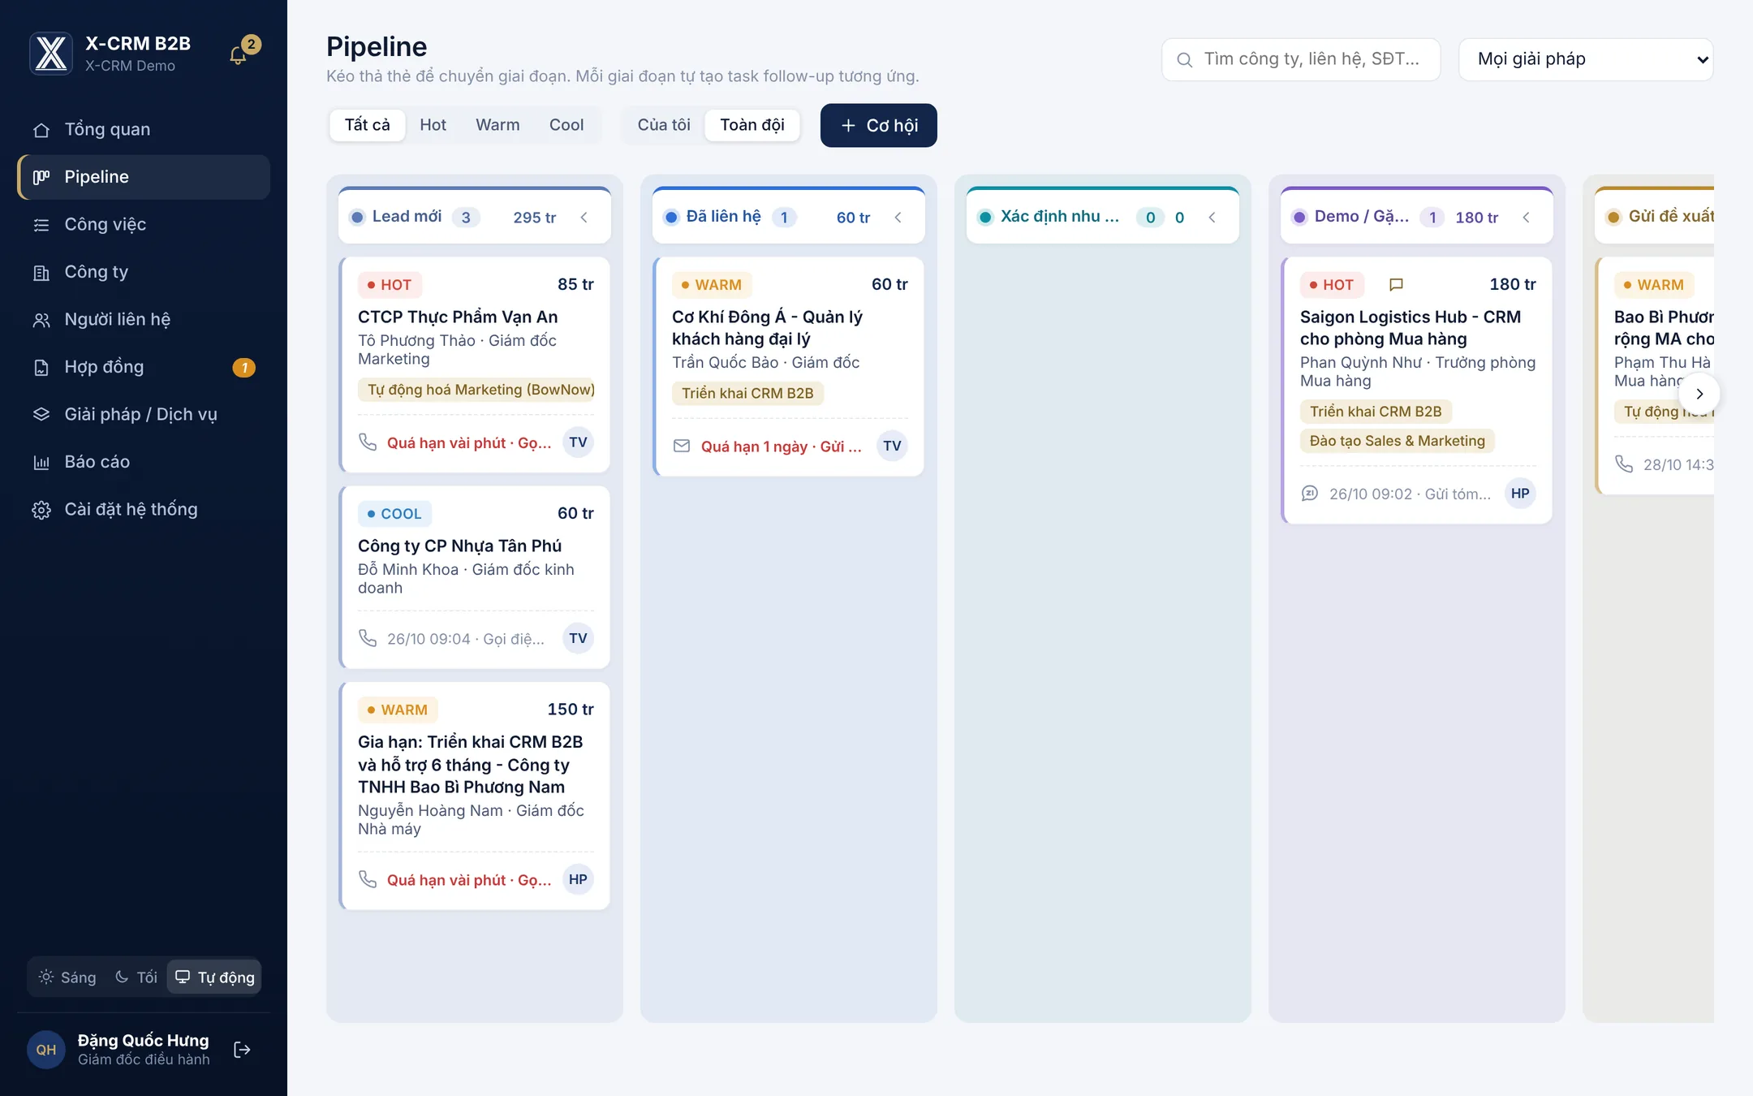Click Triển khai CRM B2B tag on Cơ Khí card

click(747, 393)
